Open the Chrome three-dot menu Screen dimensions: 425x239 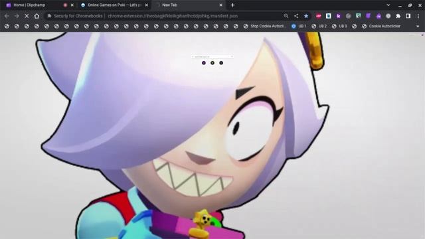click(418, 16)
